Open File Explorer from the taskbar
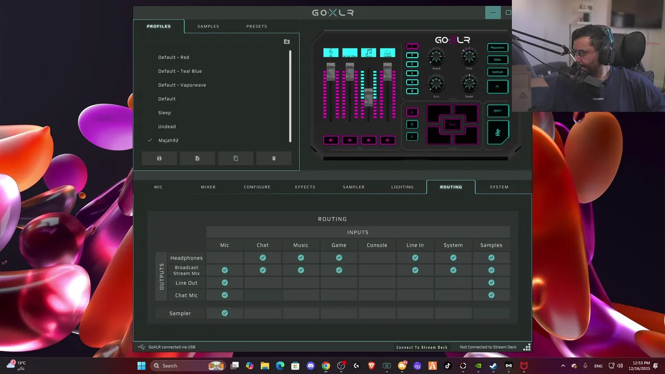This screenshot has height=374, width=665. pyautogui.click(x=265, y=366)
